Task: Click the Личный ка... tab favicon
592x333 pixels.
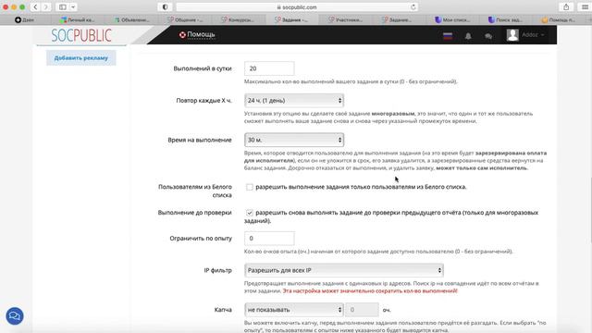Action: pos(64,19)
